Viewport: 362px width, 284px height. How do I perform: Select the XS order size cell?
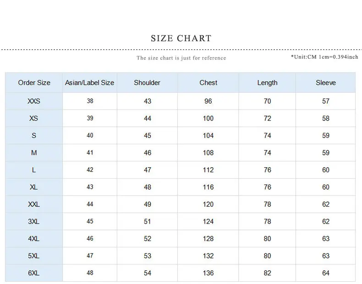pos(34,118)
